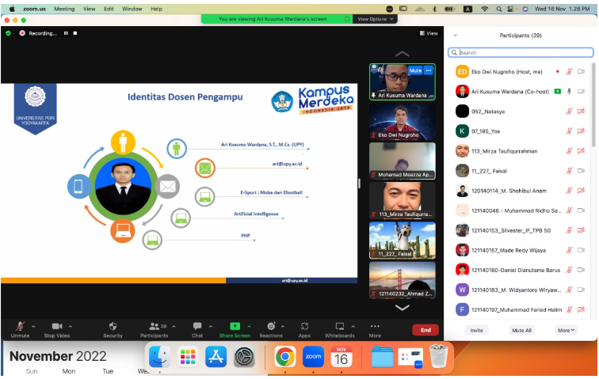599x379 pixels.
Task: Open Google Chrome from the Dock
Action: [285, 358]
